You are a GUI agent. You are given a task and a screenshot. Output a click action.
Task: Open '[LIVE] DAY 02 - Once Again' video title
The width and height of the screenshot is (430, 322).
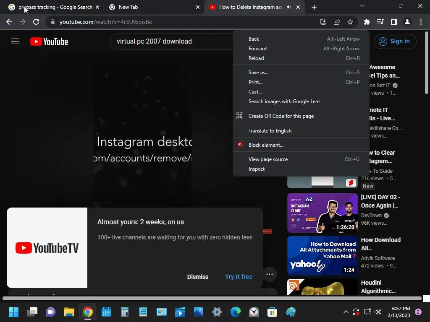click(380, 201)
